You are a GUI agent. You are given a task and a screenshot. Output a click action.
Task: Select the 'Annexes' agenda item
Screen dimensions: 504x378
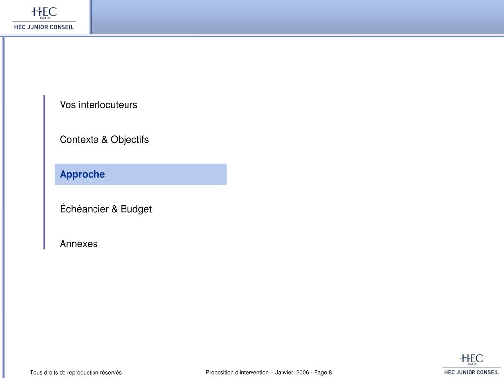coord(78,244)
